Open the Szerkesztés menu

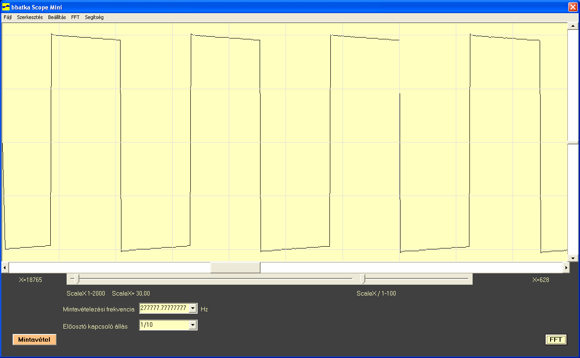(x=30, y=17)
